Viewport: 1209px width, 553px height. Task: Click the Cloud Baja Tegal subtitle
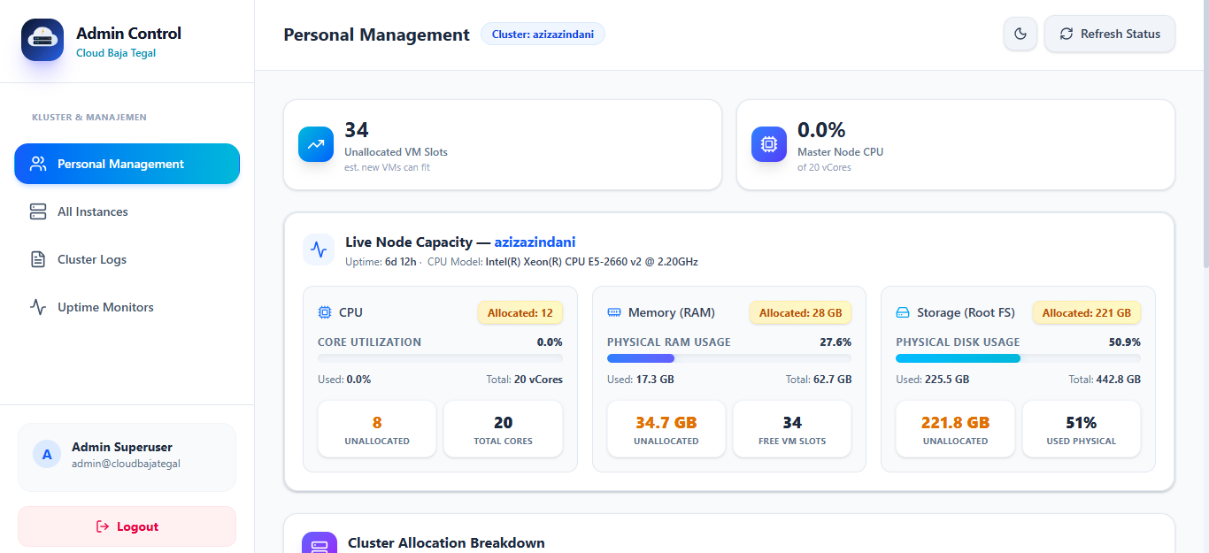coord(116,53)
